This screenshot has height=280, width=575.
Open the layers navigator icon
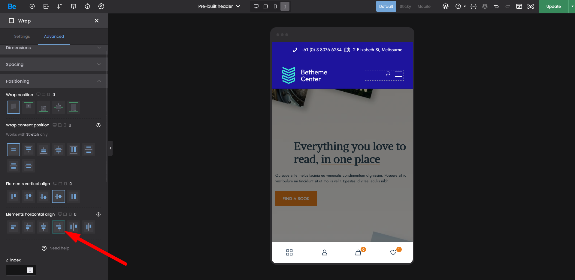485,6
